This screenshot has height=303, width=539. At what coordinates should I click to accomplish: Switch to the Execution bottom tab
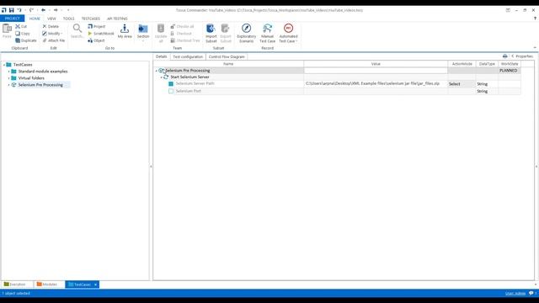15,284
